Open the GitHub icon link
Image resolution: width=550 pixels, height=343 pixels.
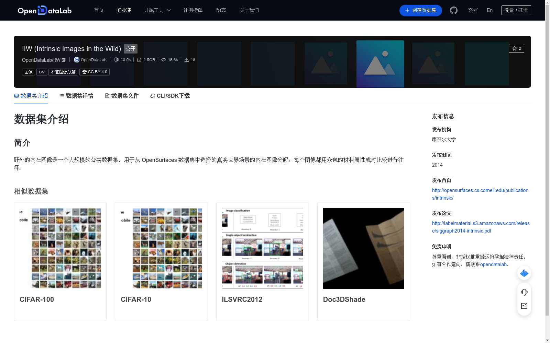[454, 10]
